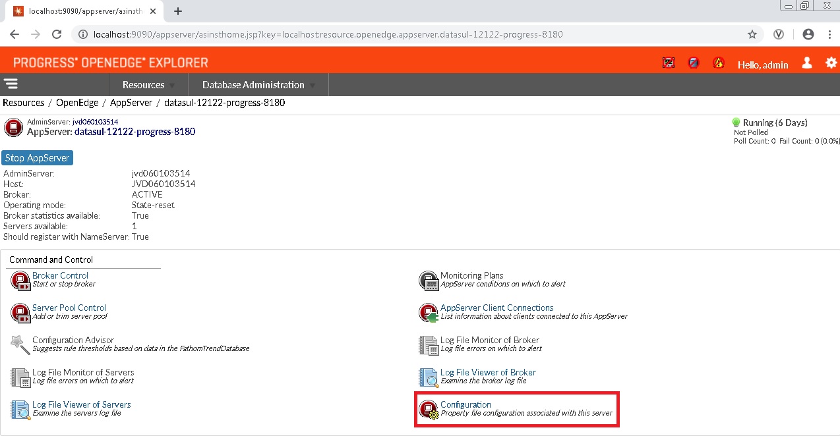840x436 pixels.
Task: Click the AppServer Client Connections icon
Action: [x=429, y=313]
